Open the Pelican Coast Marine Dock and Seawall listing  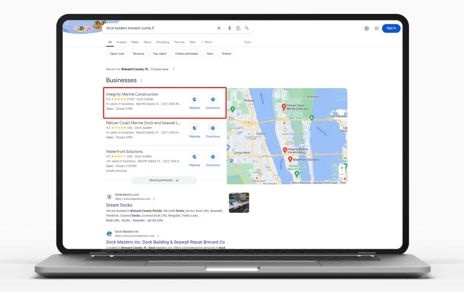pos(143,123)
